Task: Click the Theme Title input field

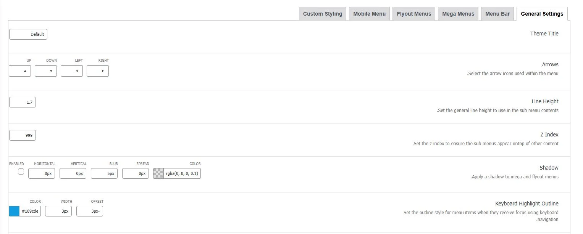Action: pos(28,34)
